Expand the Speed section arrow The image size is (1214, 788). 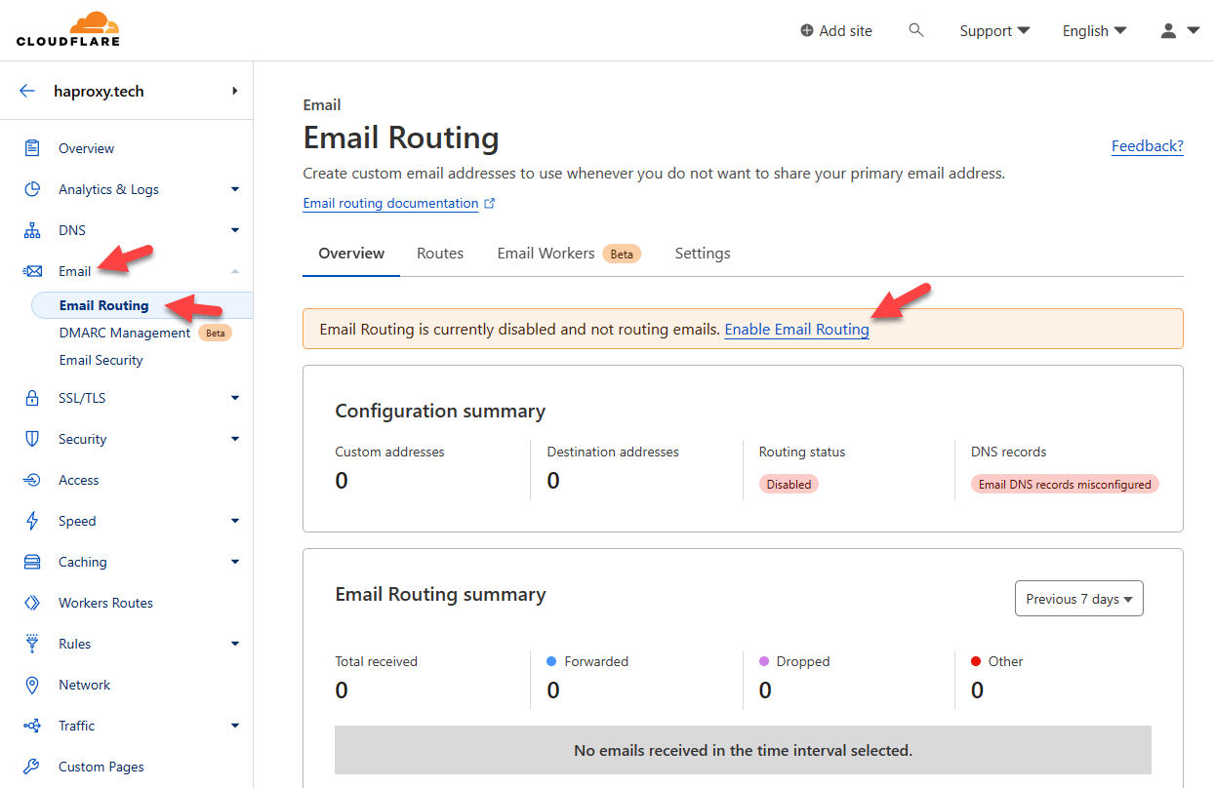(235, 521)
